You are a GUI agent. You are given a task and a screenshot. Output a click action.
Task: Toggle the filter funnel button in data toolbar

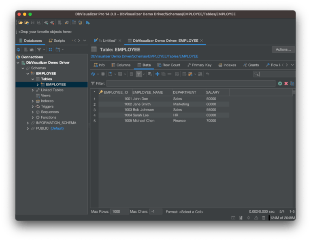[x=138, y=74]
